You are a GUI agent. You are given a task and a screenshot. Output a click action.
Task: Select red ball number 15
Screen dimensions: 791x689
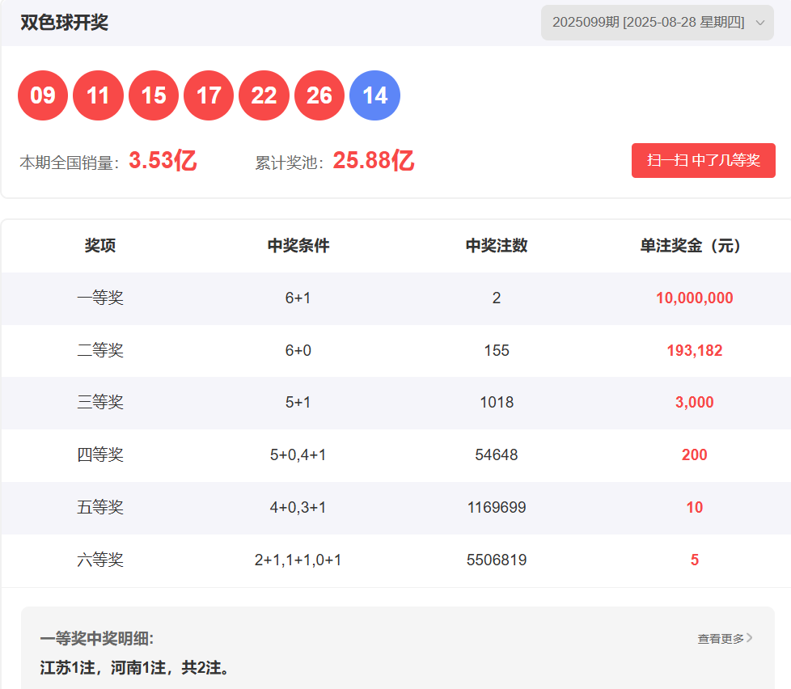[154, 95]
